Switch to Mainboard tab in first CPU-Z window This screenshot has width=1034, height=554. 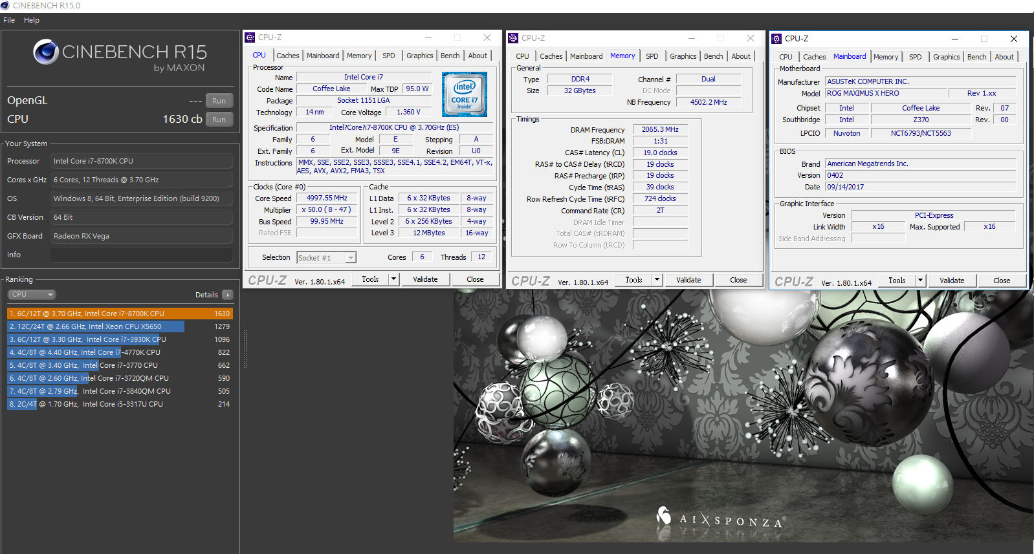(323, 56)
